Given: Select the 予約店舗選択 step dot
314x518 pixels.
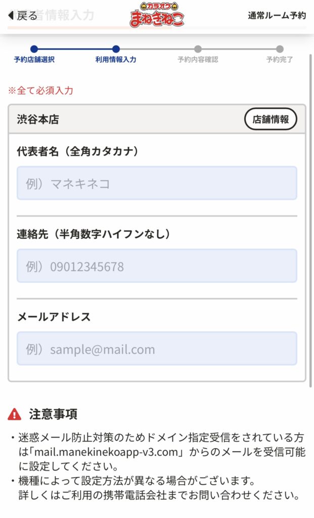Looking at the screenshot, I should [34, 49].
